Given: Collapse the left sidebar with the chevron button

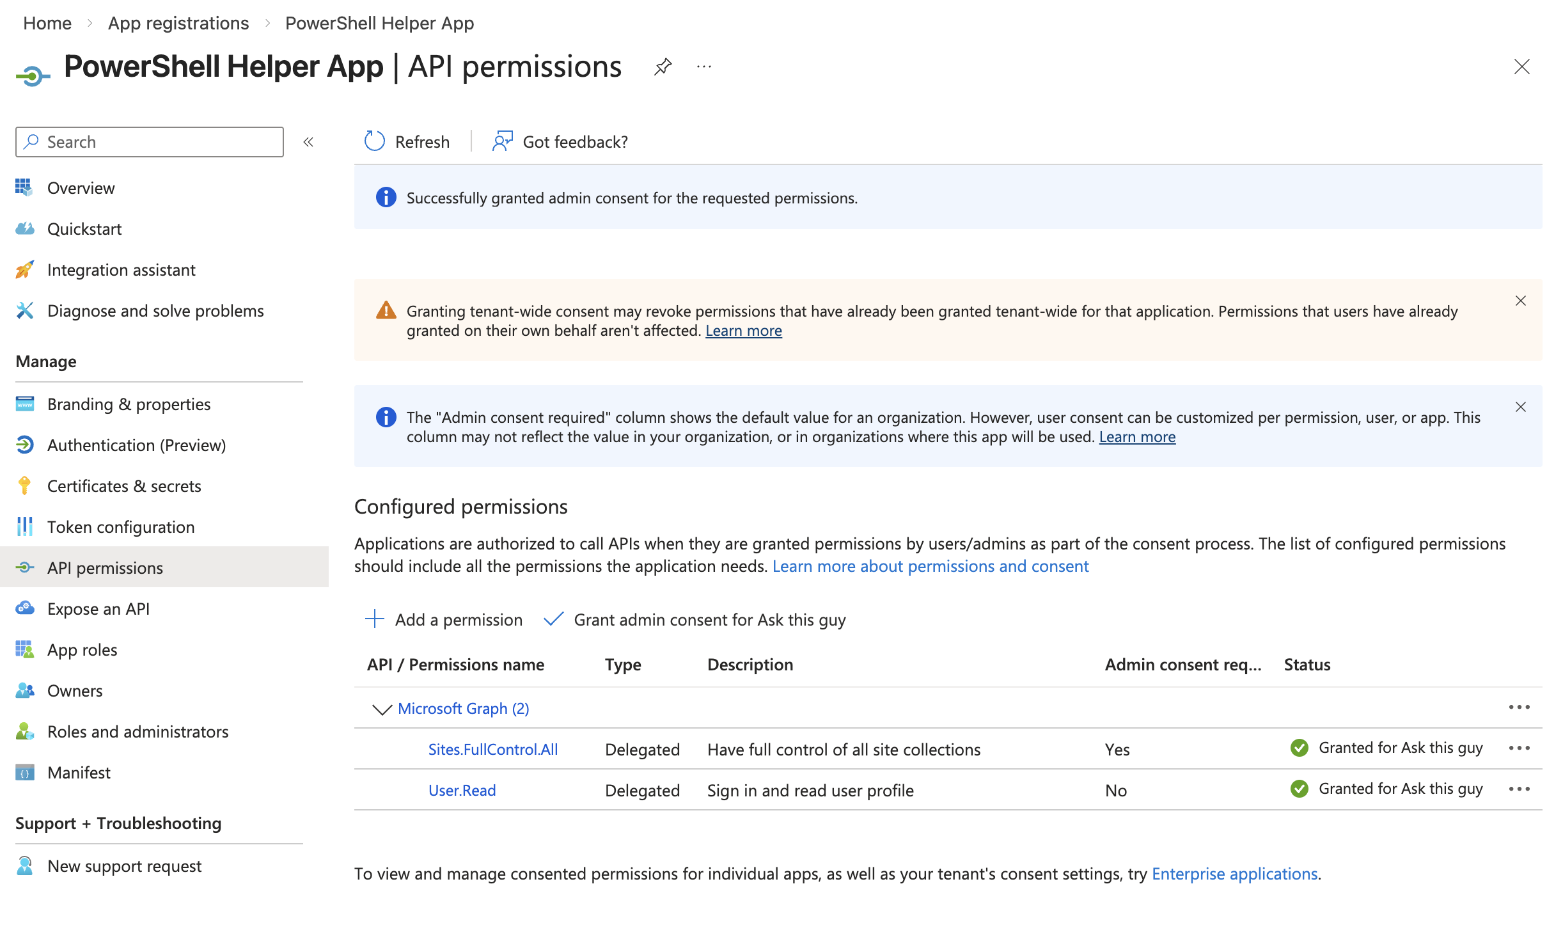Looking at the screenshot, I should click(x=309, y=141).
